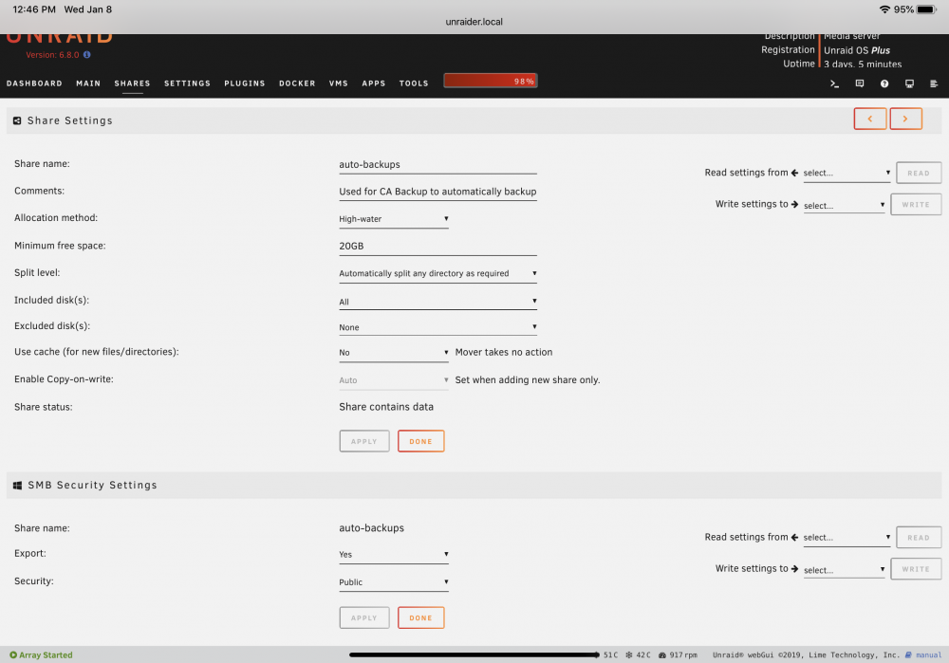Click the footer progress bar
949x663 pixels.
click(x=474, y=654)
